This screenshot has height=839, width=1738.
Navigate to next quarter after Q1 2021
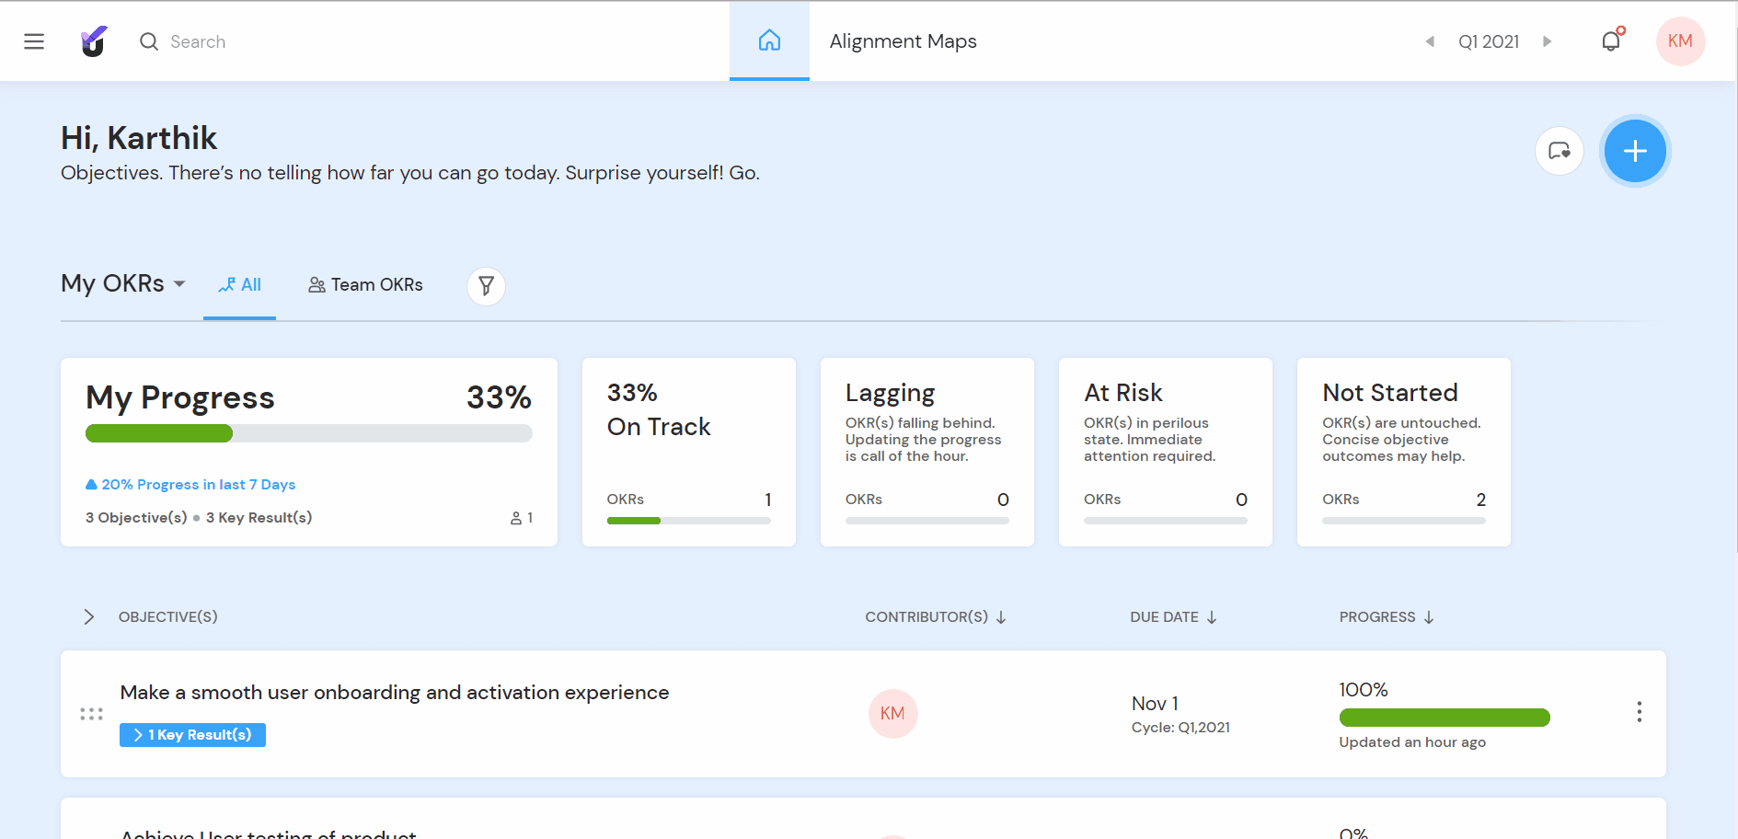point(1548,41)
